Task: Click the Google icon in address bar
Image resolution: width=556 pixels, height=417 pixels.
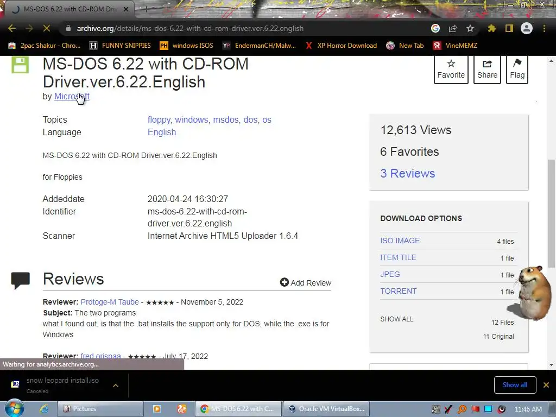Action: 435,28
